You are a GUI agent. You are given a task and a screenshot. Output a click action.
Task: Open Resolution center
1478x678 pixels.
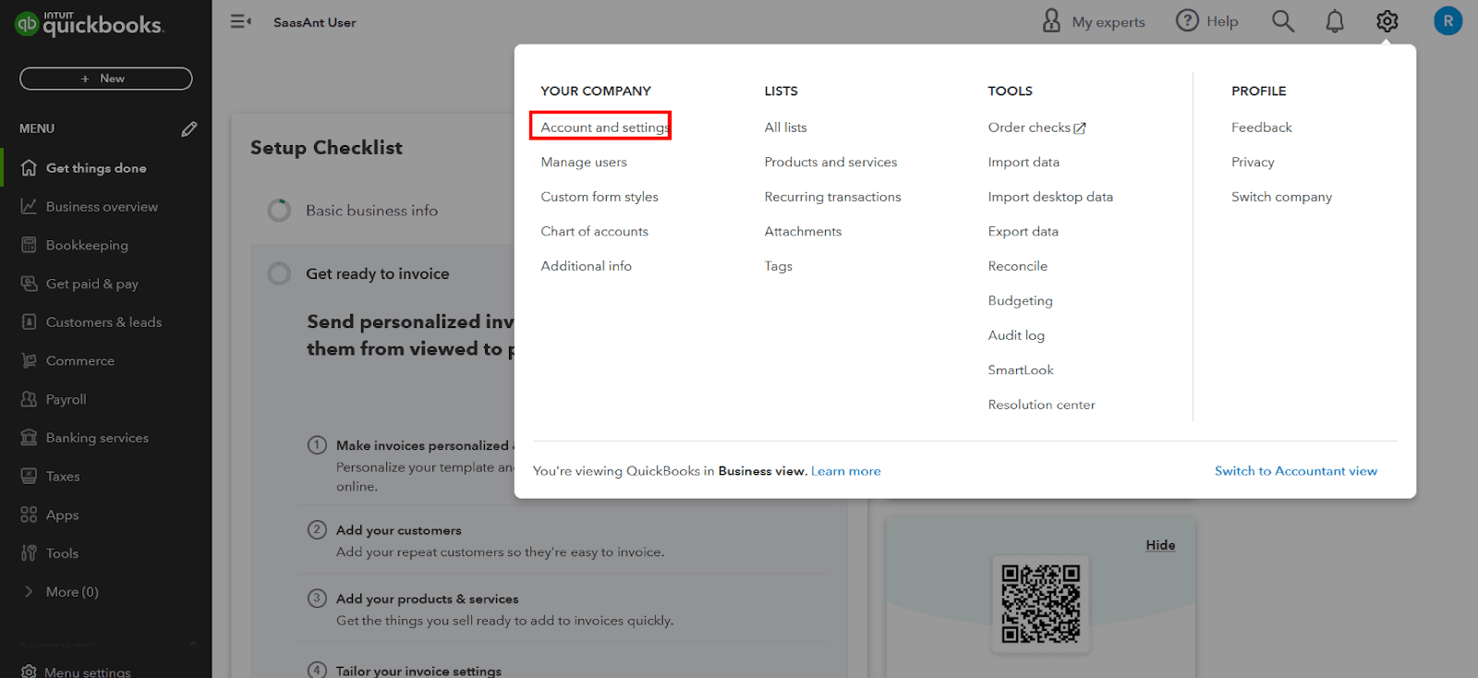[1041, 405]
